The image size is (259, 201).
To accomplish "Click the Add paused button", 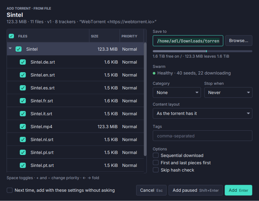I will pos(196,190).
